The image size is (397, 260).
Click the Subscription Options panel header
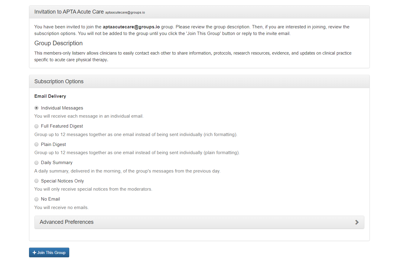tap(199, 81)
